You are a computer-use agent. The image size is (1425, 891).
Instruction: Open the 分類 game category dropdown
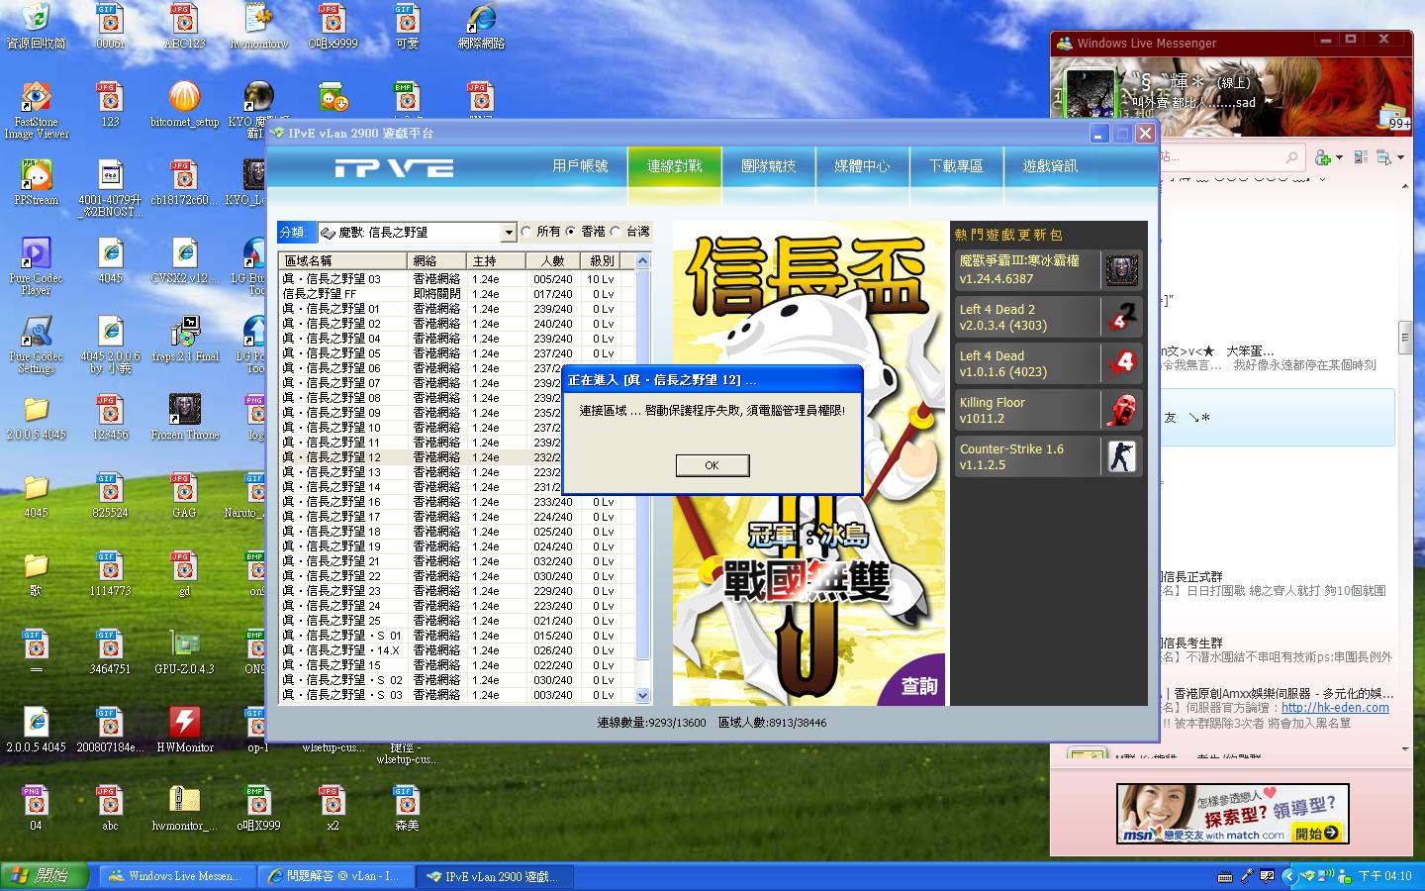pos(509,233)
